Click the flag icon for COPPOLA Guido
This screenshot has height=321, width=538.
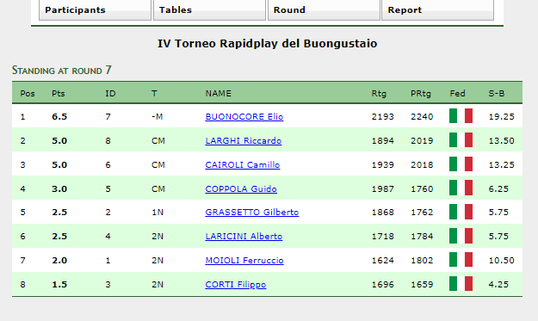pyautogui.click(x=461, y=188)
